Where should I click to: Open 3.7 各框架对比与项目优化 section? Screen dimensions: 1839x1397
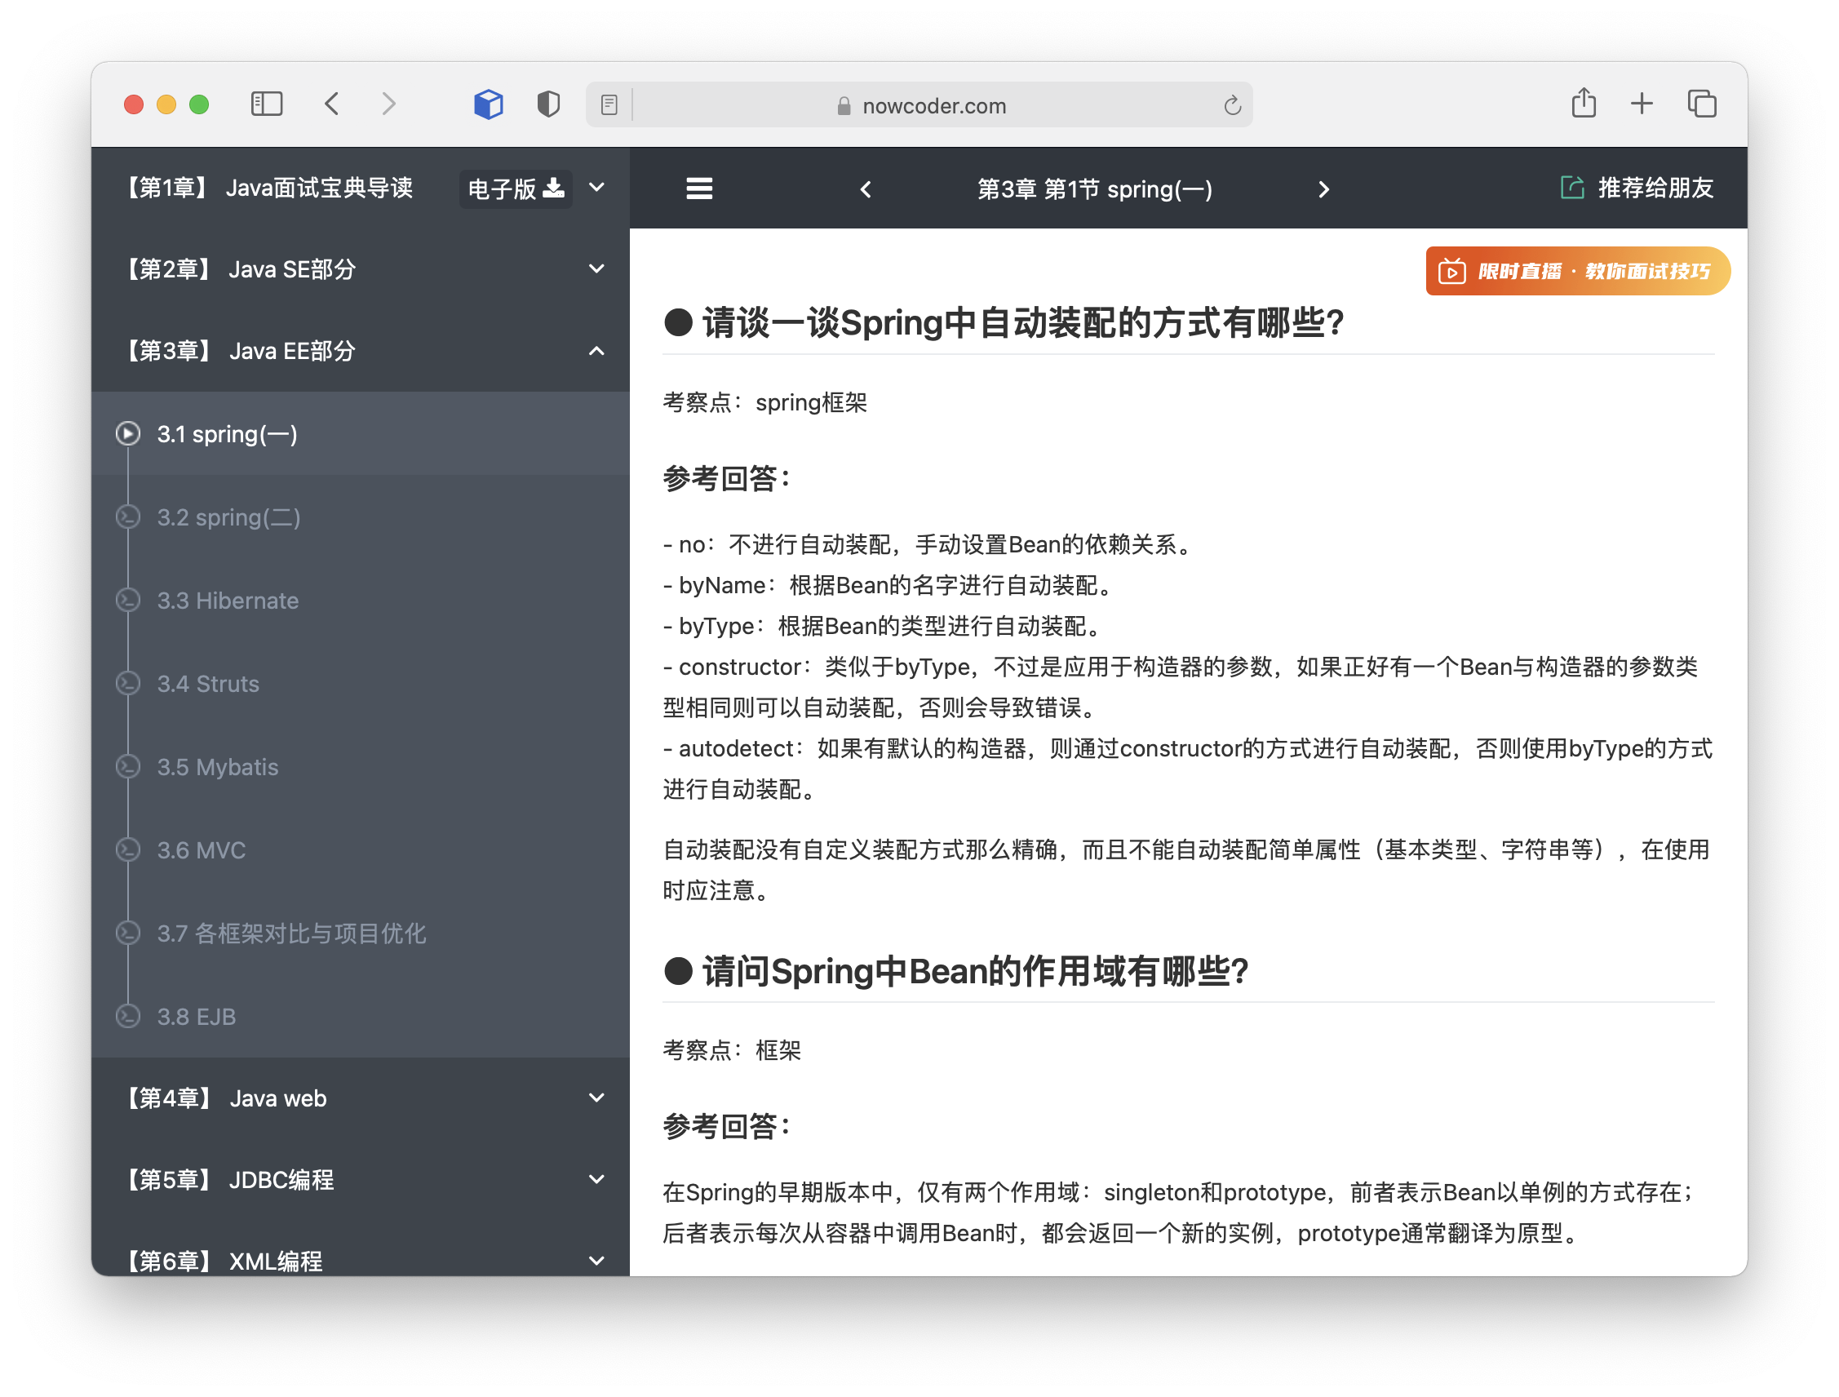[361, 933]
